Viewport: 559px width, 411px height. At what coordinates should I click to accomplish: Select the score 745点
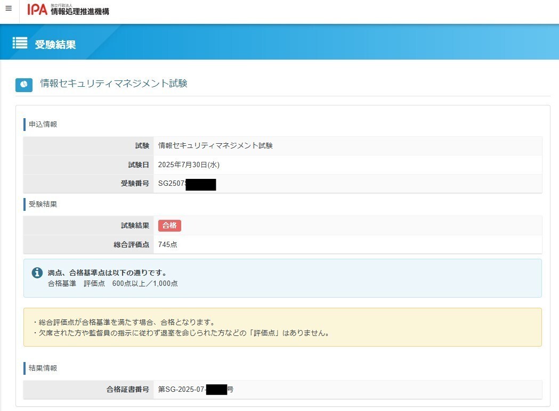click(167, 245)
